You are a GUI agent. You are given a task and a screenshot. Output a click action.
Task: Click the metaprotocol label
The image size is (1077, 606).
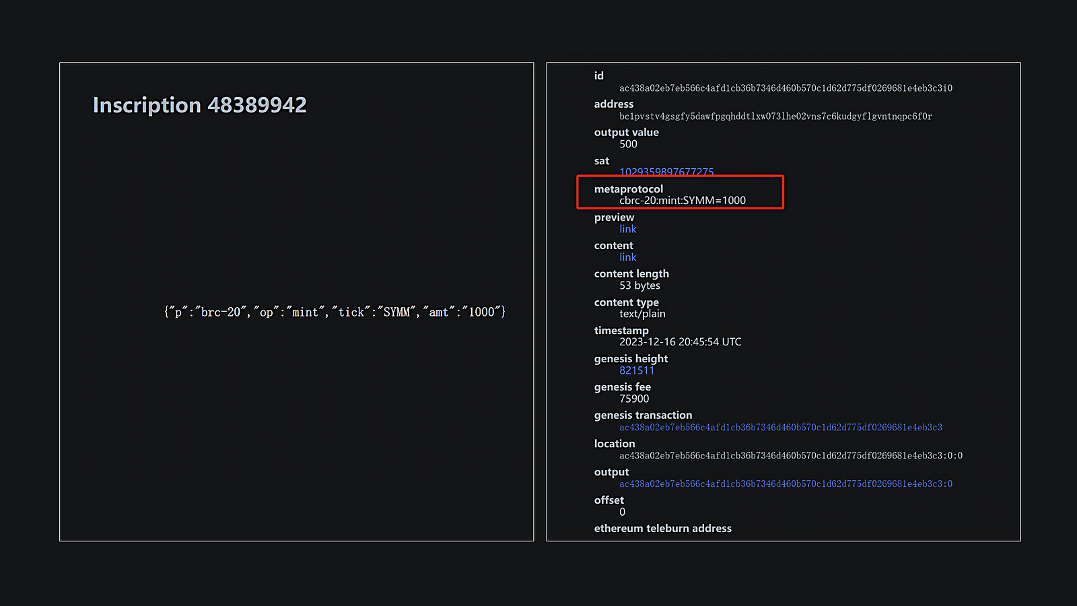(x=628, y=189)
